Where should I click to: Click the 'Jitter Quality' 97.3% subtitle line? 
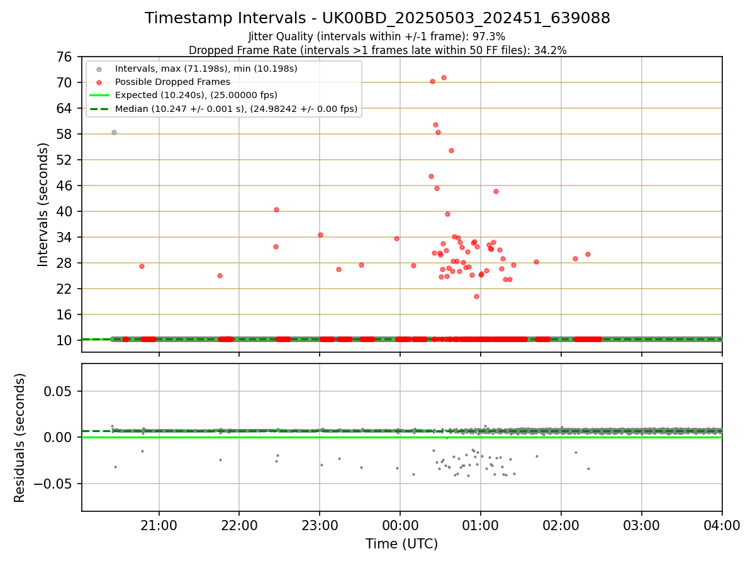377,37
